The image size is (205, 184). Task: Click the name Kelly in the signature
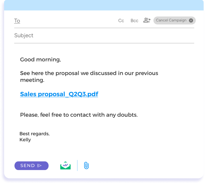pos(25,140)
